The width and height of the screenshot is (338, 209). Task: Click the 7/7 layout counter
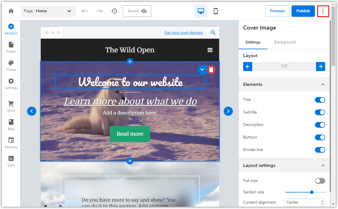[284, 67]
